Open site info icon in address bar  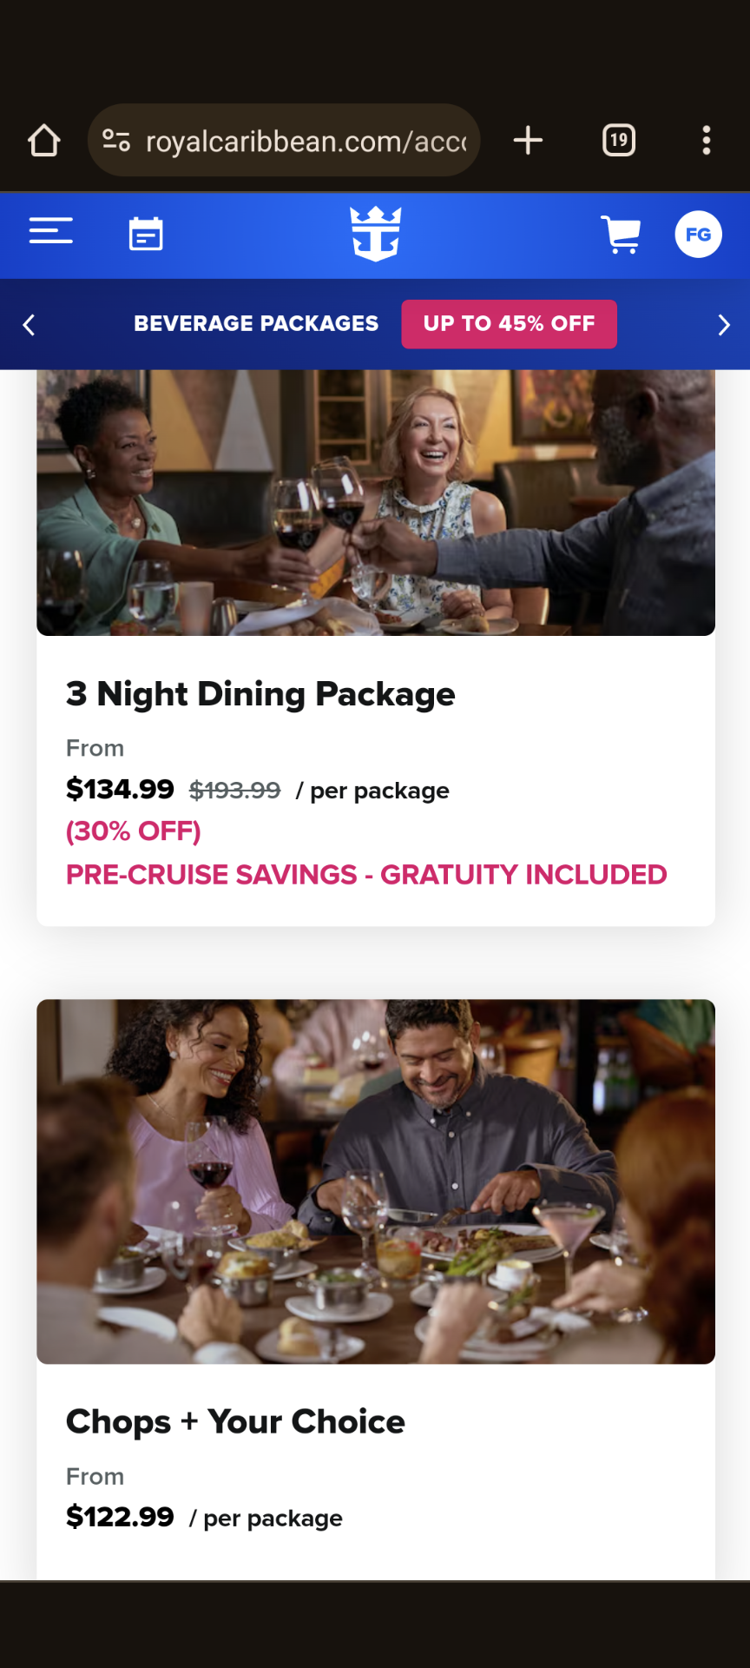pyautogui.click(x=116, y=140)
